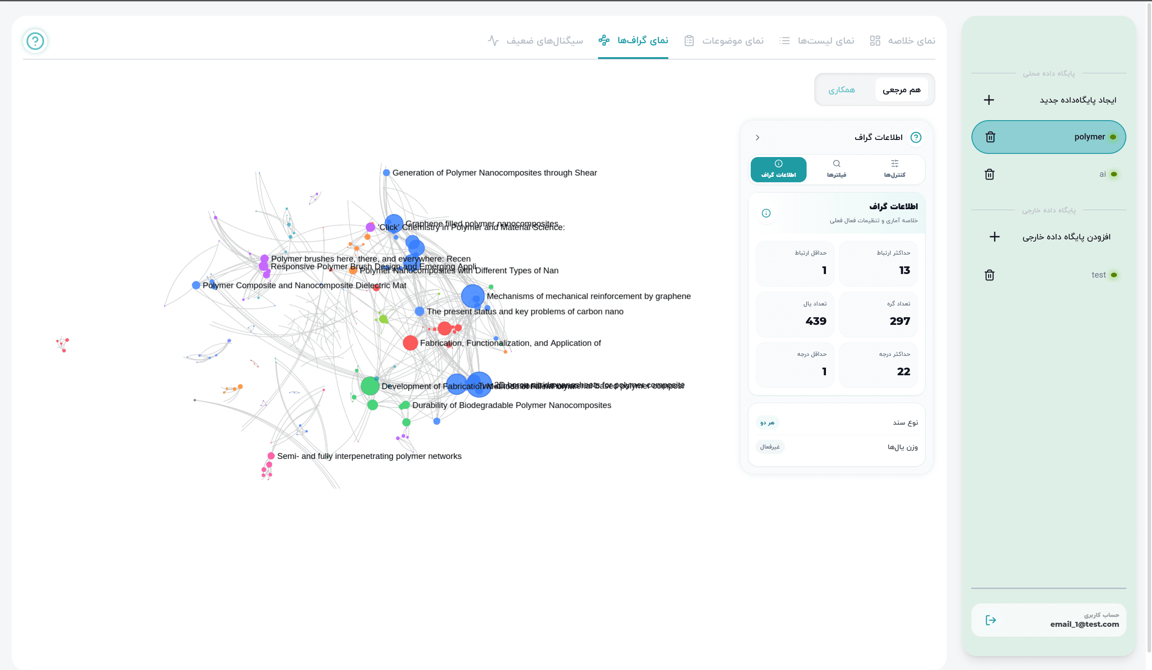
Task: Click purple node 'Polymer brushes here, there, and everywhere'
Action: pos(264,259)
